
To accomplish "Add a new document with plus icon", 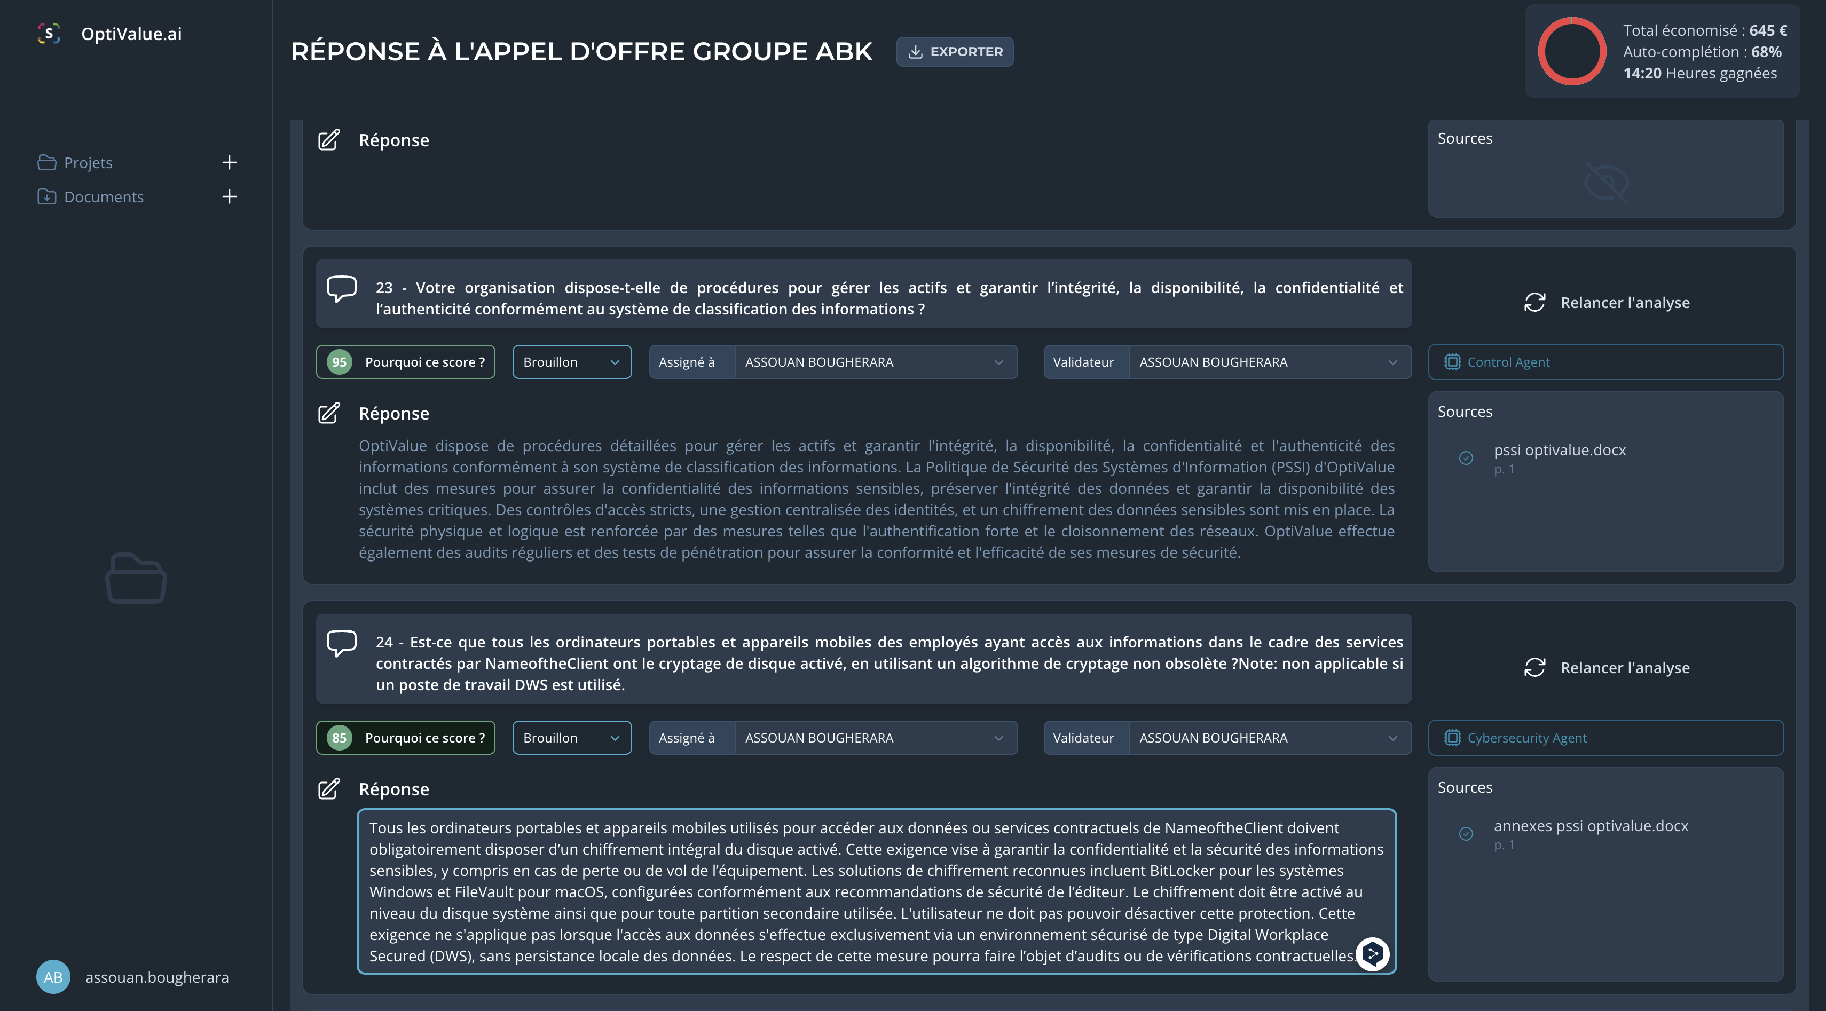I will coord(229,196).
